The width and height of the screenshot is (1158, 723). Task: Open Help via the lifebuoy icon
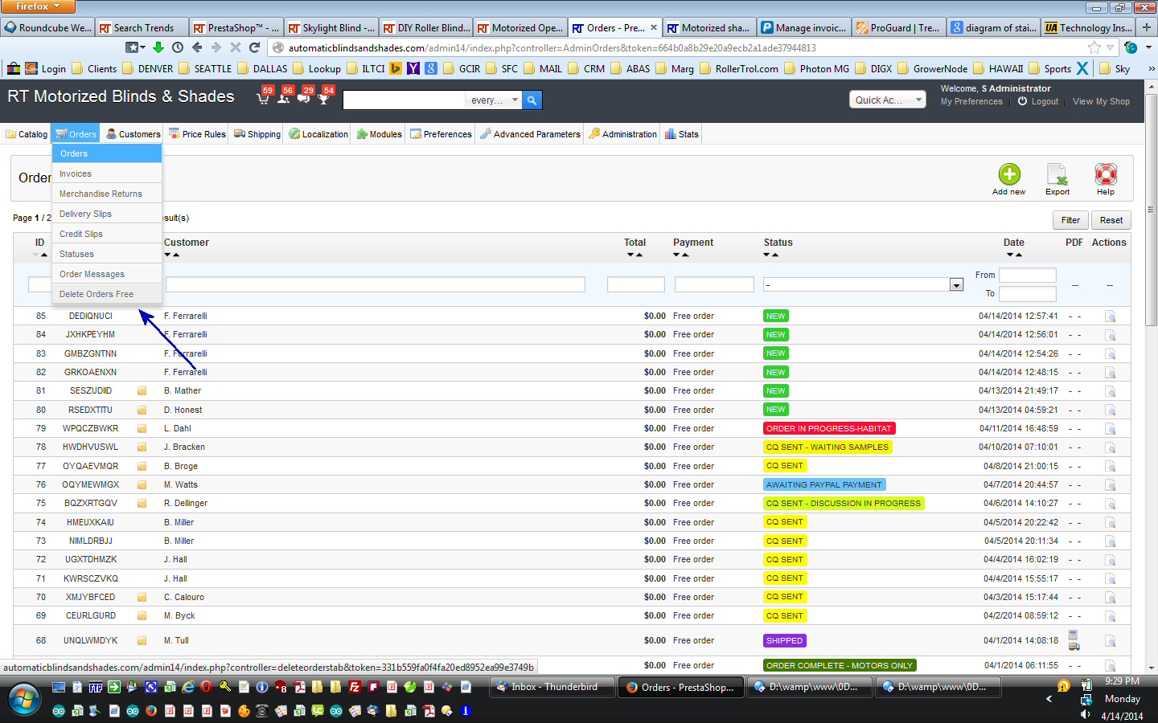[x=1105, y=174]
